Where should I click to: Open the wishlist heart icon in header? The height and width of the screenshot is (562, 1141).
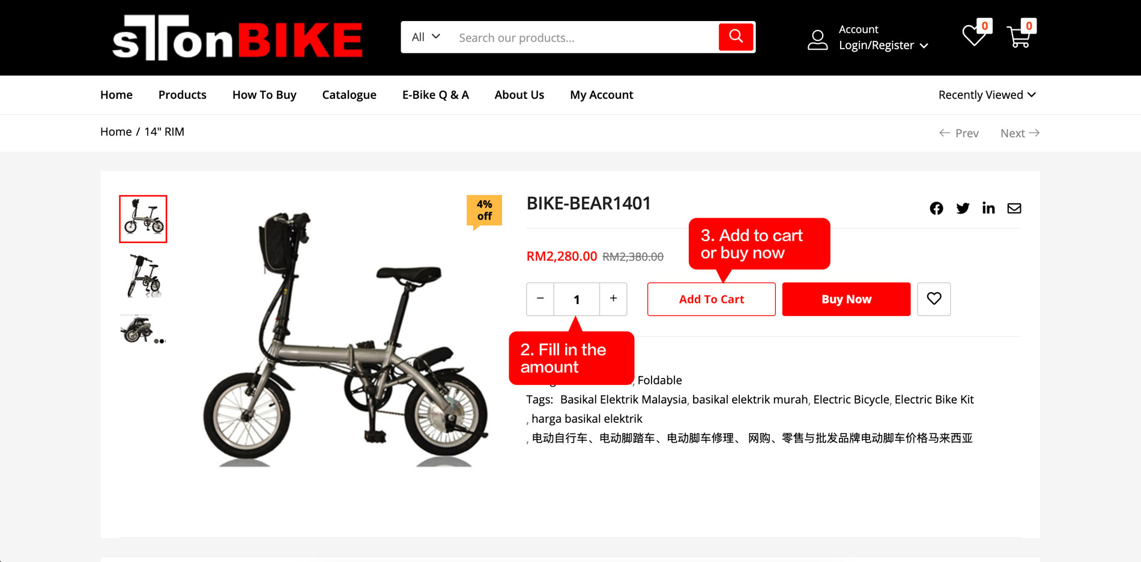pos(973,36)
